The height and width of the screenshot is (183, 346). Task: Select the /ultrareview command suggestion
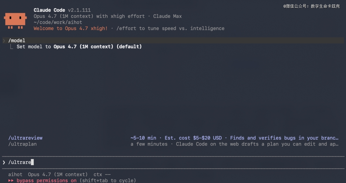(25, 138)
